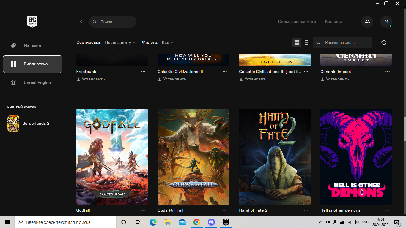Image resolution: width=406 pixels, height=228 pixels.
Task: Open the Godfall cover thumbnail
Action: pyautogui.click(x=112, y=156)
